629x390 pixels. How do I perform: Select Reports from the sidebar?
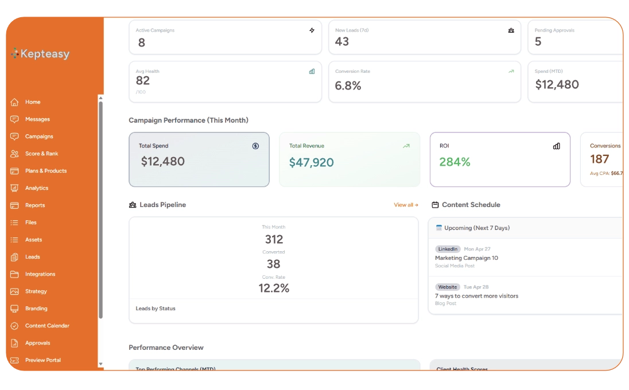(x=35, y=206)
